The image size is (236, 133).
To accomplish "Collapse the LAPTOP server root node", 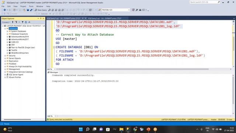I will pos(3,26).
